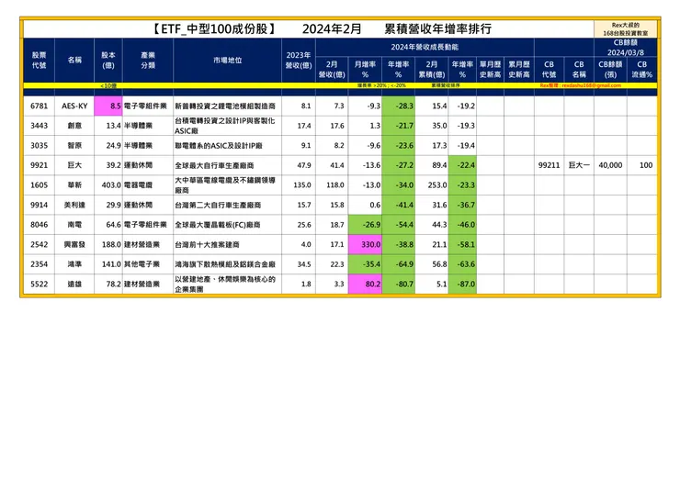Click stock code 8046

[39, 225]
